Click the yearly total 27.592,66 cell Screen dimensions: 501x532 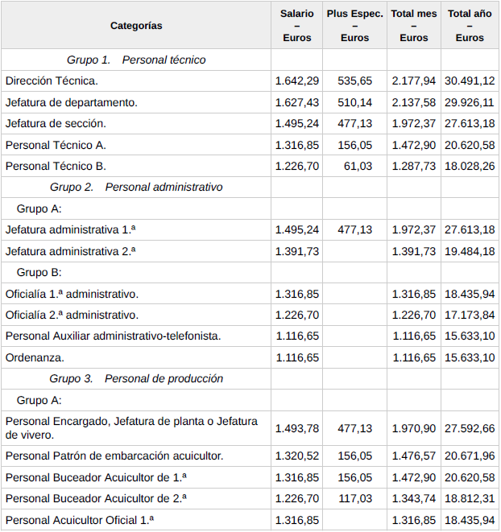coord(471,428)
